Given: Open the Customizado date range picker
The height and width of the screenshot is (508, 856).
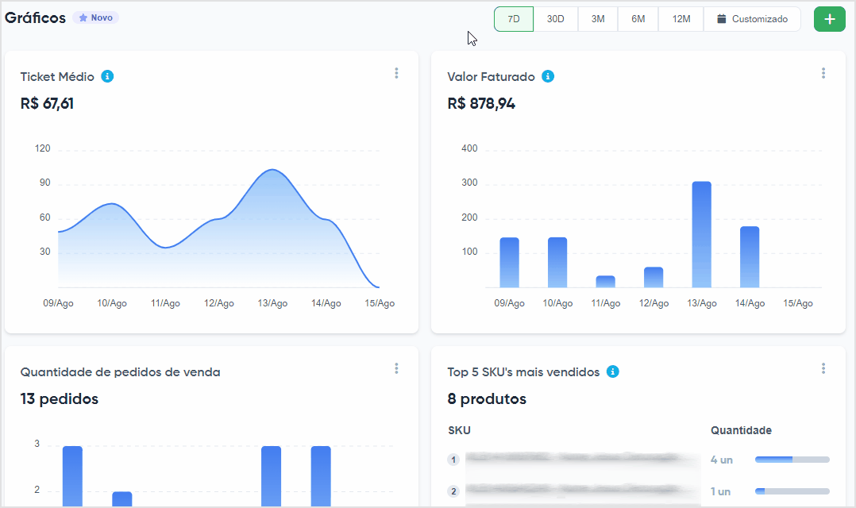Looking at the screenshot, I should pos(752,19).
